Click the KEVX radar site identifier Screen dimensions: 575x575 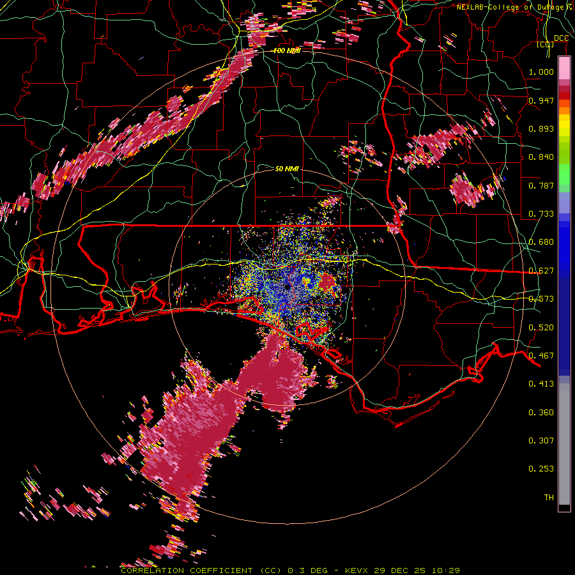[x=358, y=571]
